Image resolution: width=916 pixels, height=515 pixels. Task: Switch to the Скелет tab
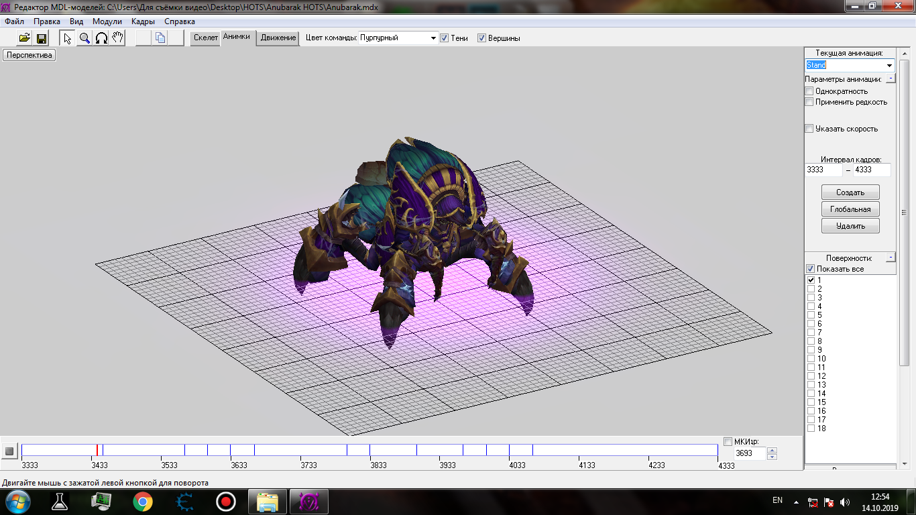pyautogui.click(x=206, y=38)
